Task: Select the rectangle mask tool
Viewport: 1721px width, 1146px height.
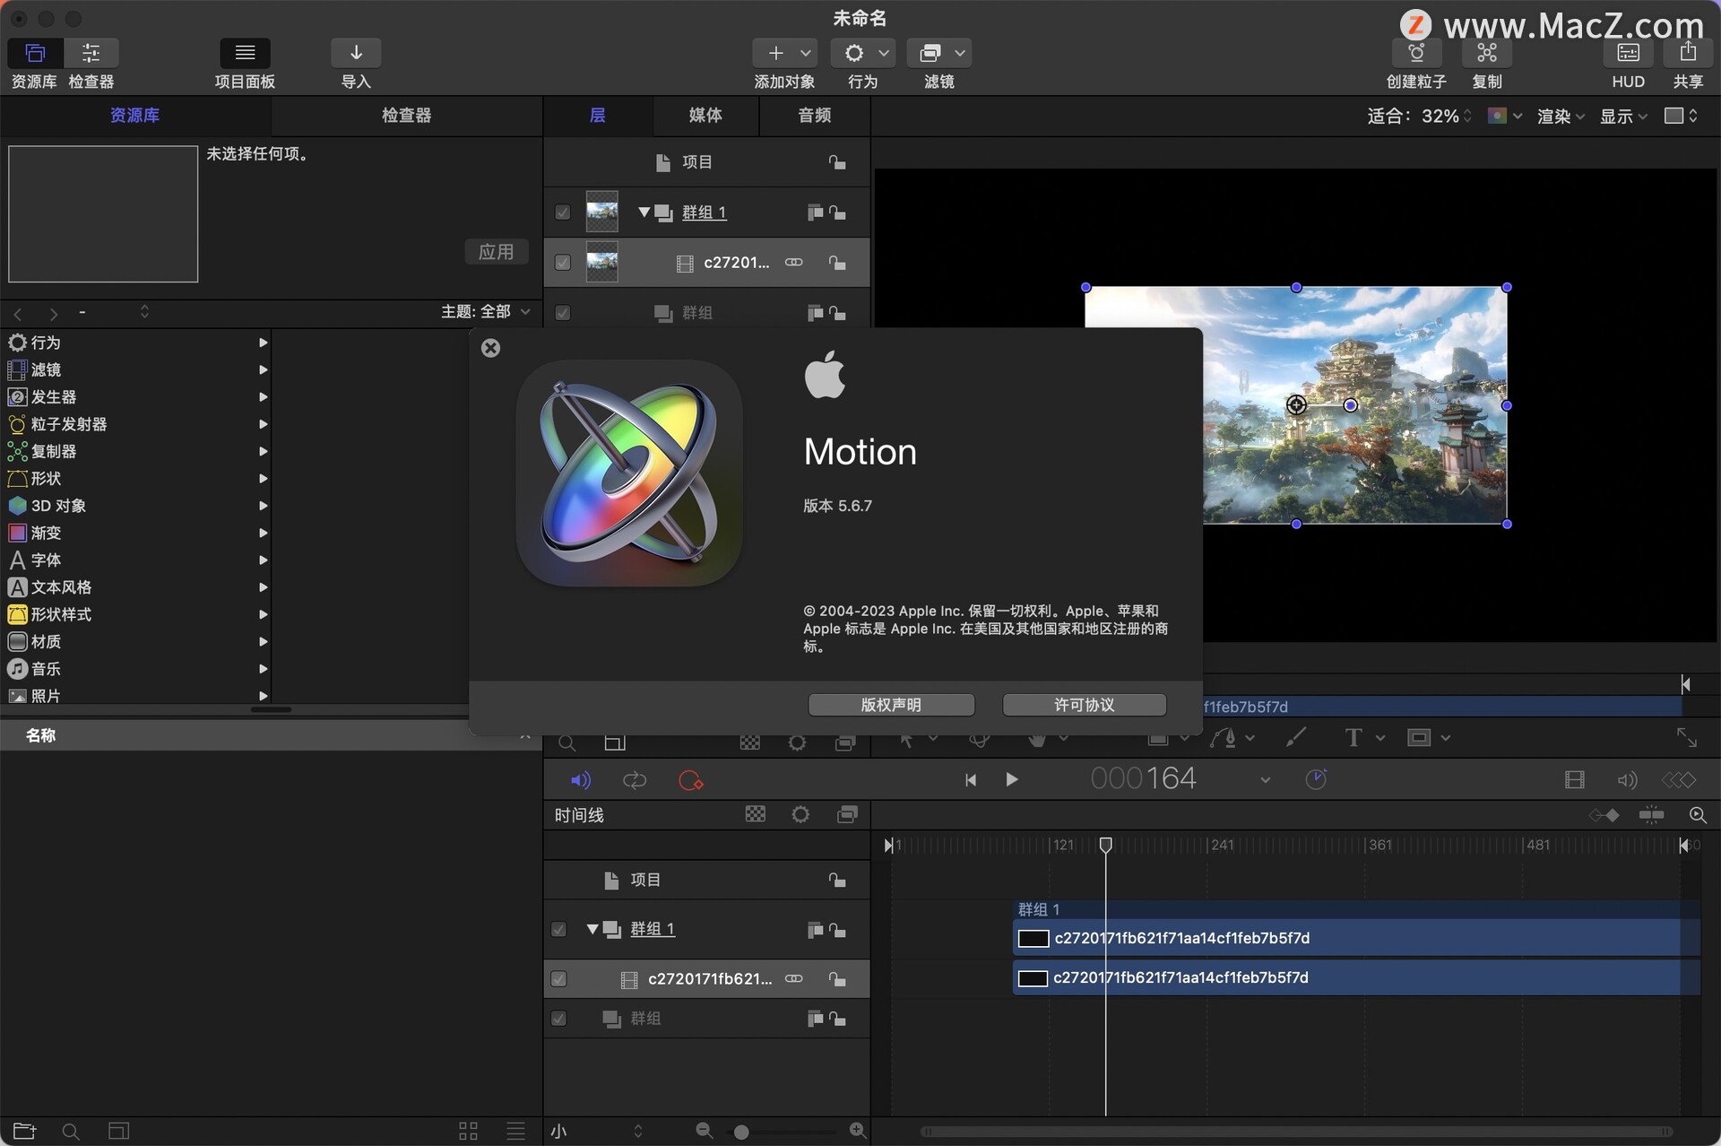Action: [1418, 738]
